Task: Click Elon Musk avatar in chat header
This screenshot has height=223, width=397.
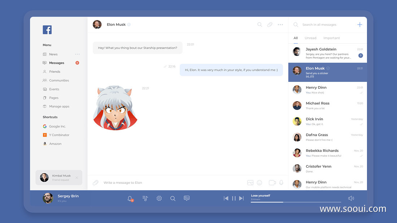Action: [97, 24]
